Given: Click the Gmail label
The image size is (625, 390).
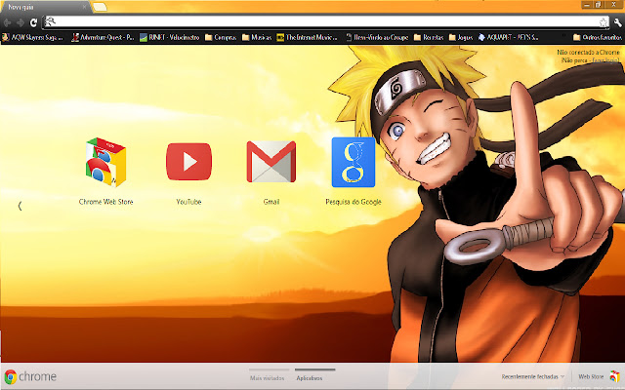Looking at the screenshot, I should [271, 202].
